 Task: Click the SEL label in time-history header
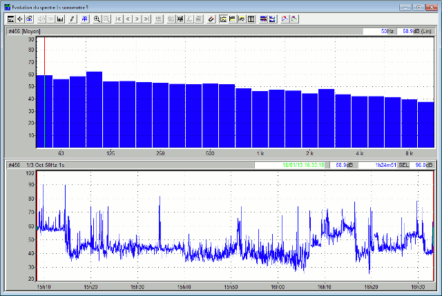tap(403, 165)
